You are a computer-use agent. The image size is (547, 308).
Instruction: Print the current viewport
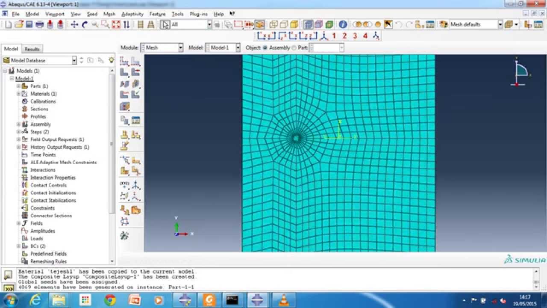coord(39,25)
